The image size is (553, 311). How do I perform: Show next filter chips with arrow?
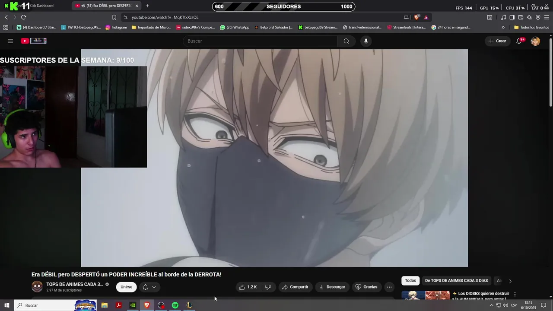pyautogui.click(x=510, y=281)
